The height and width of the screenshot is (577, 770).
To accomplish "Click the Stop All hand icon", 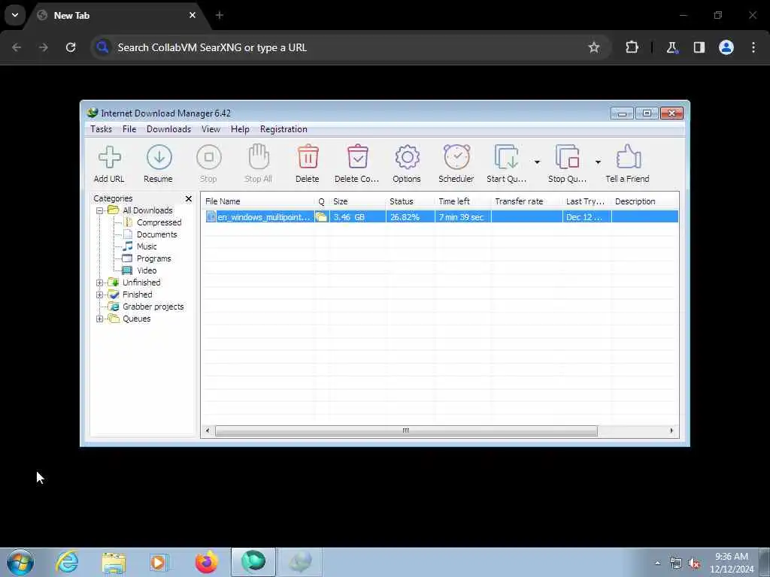I will (x=259, y=157).
